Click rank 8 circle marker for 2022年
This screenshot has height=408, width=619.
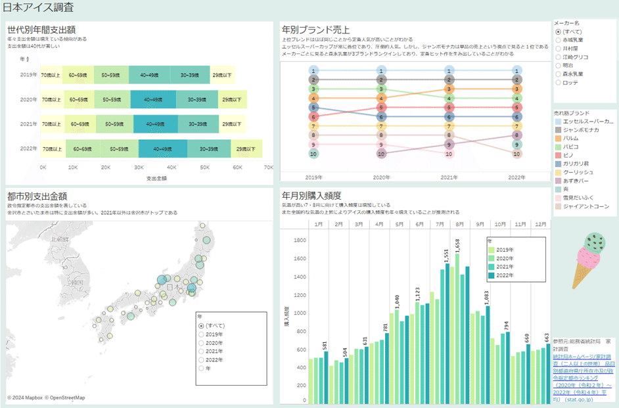(x=516, y=135)
